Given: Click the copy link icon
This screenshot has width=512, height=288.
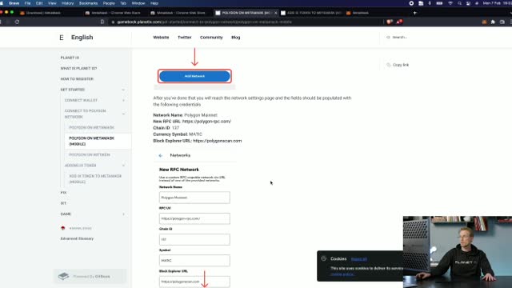Looking at the screenshot, I should click(388, 65).
